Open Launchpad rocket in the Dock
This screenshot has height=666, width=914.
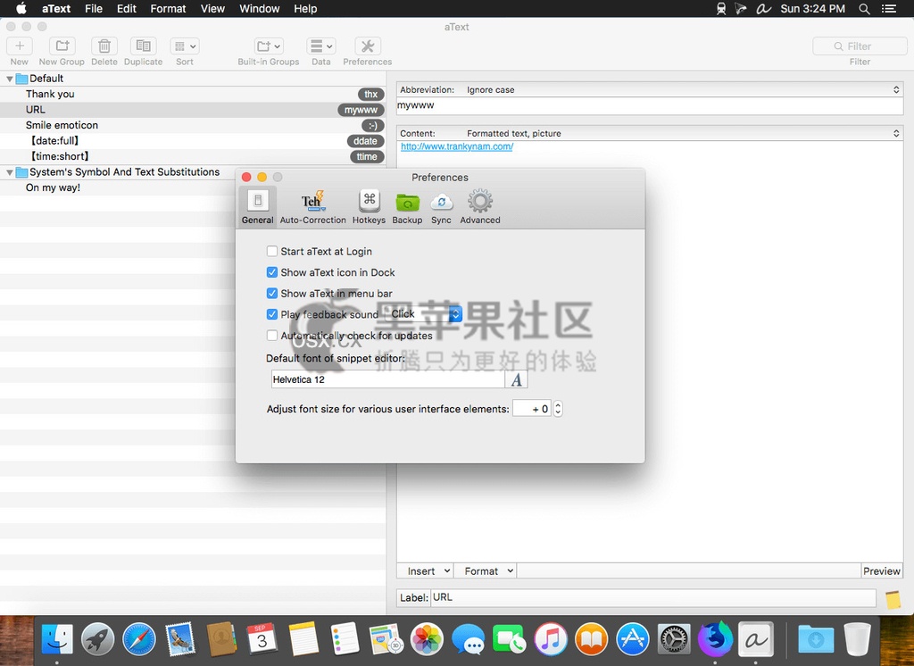(x=98, y=640)
